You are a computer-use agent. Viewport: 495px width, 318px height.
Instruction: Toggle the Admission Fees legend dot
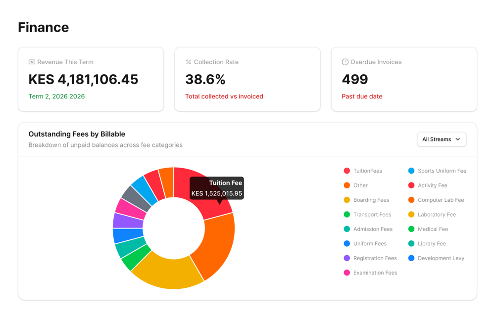(346, 229)
